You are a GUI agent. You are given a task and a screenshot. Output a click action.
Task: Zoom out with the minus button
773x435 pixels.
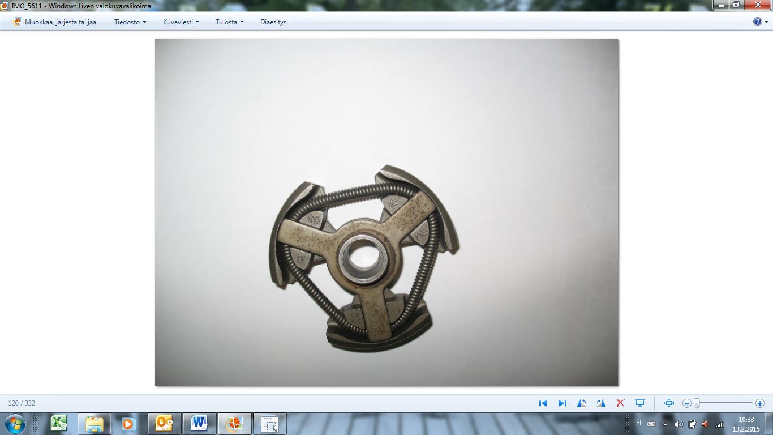coord(687,403)
